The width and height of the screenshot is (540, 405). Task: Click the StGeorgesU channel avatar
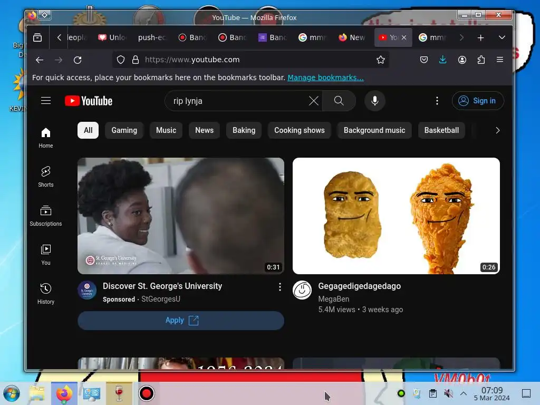point(87,290)
